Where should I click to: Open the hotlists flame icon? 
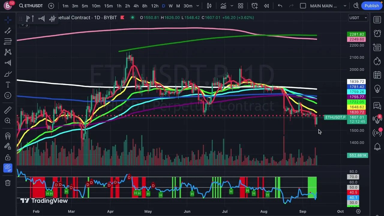tap(377, 61)
